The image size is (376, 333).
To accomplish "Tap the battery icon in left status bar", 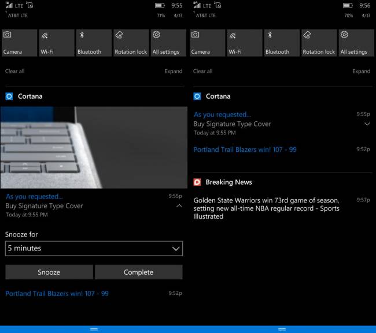I will [x=160, y=6].
